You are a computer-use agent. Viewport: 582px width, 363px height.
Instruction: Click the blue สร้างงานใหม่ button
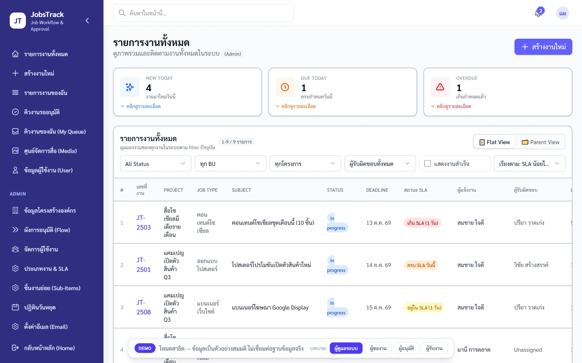pyautogui.click(x=543, y=47)
